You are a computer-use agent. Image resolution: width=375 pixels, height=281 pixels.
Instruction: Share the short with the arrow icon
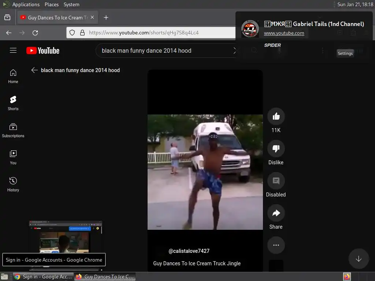pos(276,213)
